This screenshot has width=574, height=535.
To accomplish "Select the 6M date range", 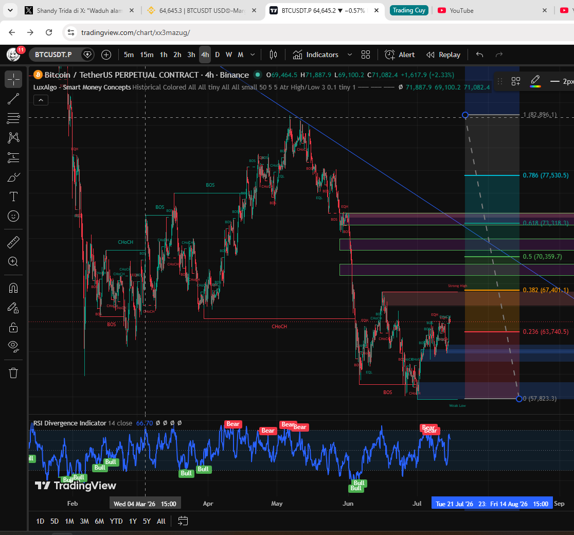I will click(99, 521).
